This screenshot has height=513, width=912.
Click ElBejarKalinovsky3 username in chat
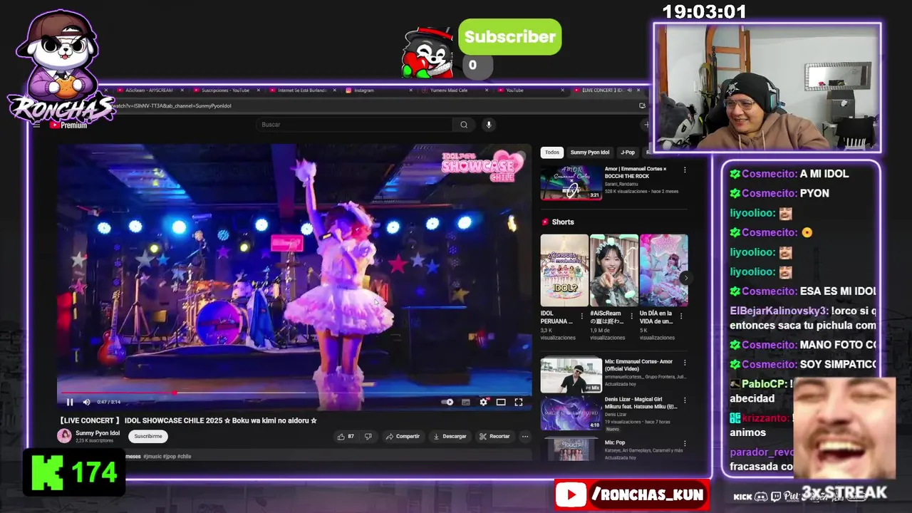point(779,311)
